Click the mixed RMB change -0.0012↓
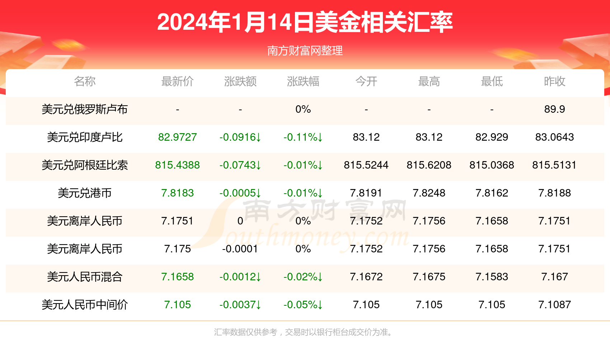This screenshot has width=610, height=358. [240, 277]
